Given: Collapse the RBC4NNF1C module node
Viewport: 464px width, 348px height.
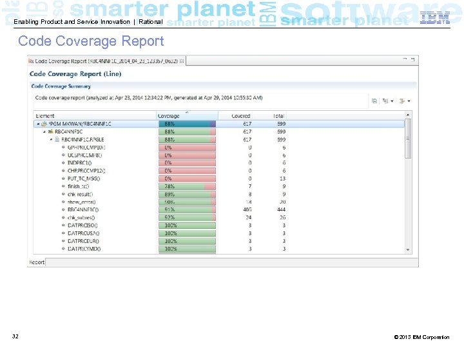Looking at the screenshot, I should click(44, 131).
